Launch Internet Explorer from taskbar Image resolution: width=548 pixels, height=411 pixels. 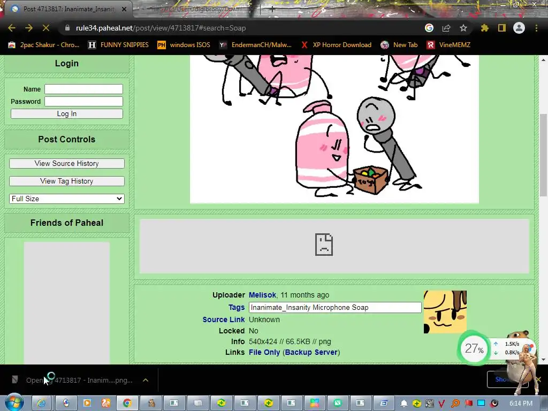(42, 404)
